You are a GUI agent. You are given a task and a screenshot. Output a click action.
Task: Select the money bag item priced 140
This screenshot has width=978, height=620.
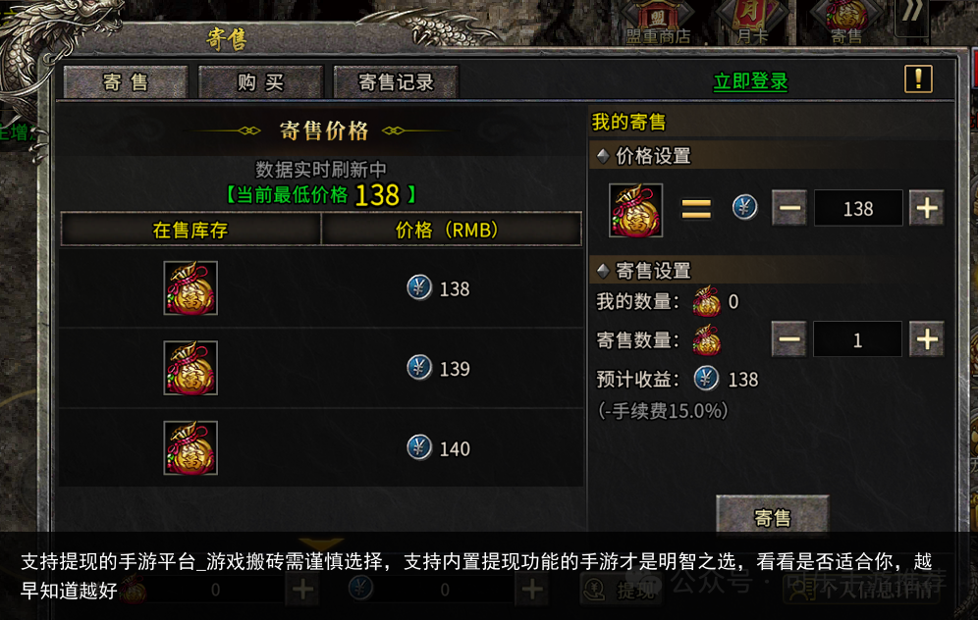click(x=190, y=447)
